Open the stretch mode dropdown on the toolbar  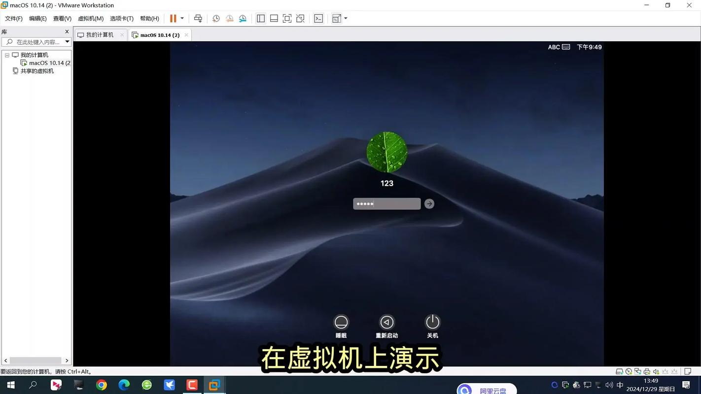tap(345, 18)
